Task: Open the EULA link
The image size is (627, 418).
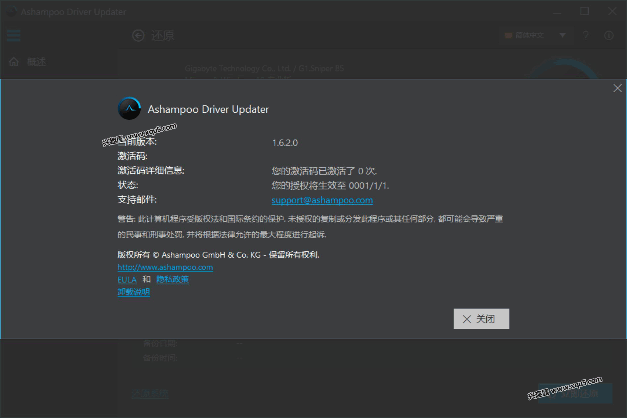Action: point(127,280)
